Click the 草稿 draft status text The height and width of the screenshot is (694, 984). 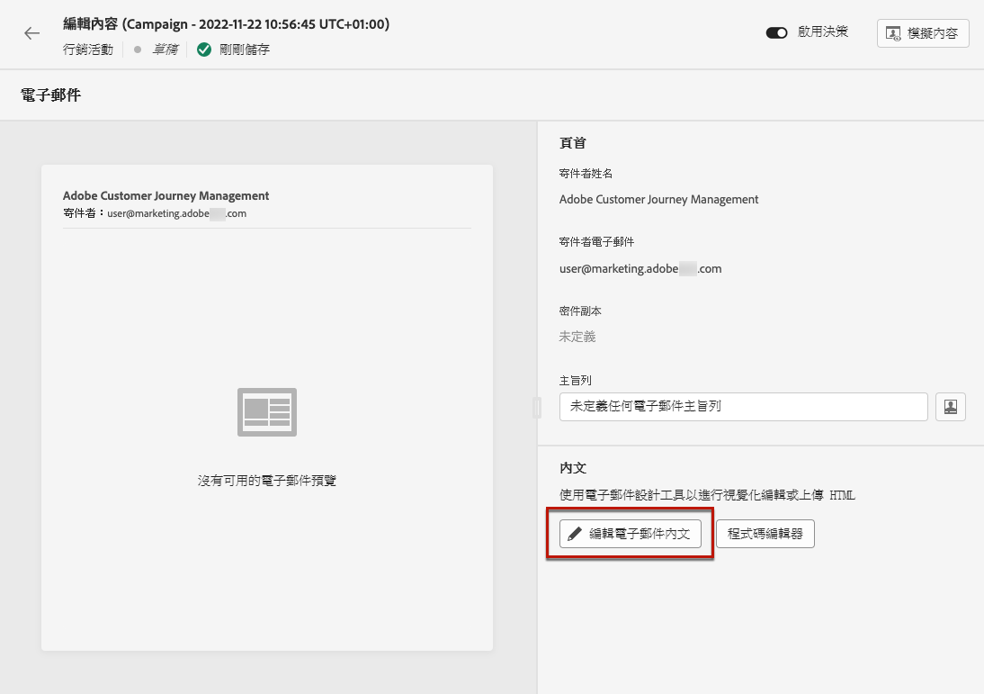pyautogui.click(x=165, y=50)
